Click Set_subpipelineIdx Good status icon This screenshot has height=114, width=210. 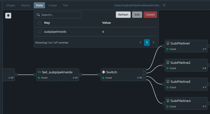[39, 78]
